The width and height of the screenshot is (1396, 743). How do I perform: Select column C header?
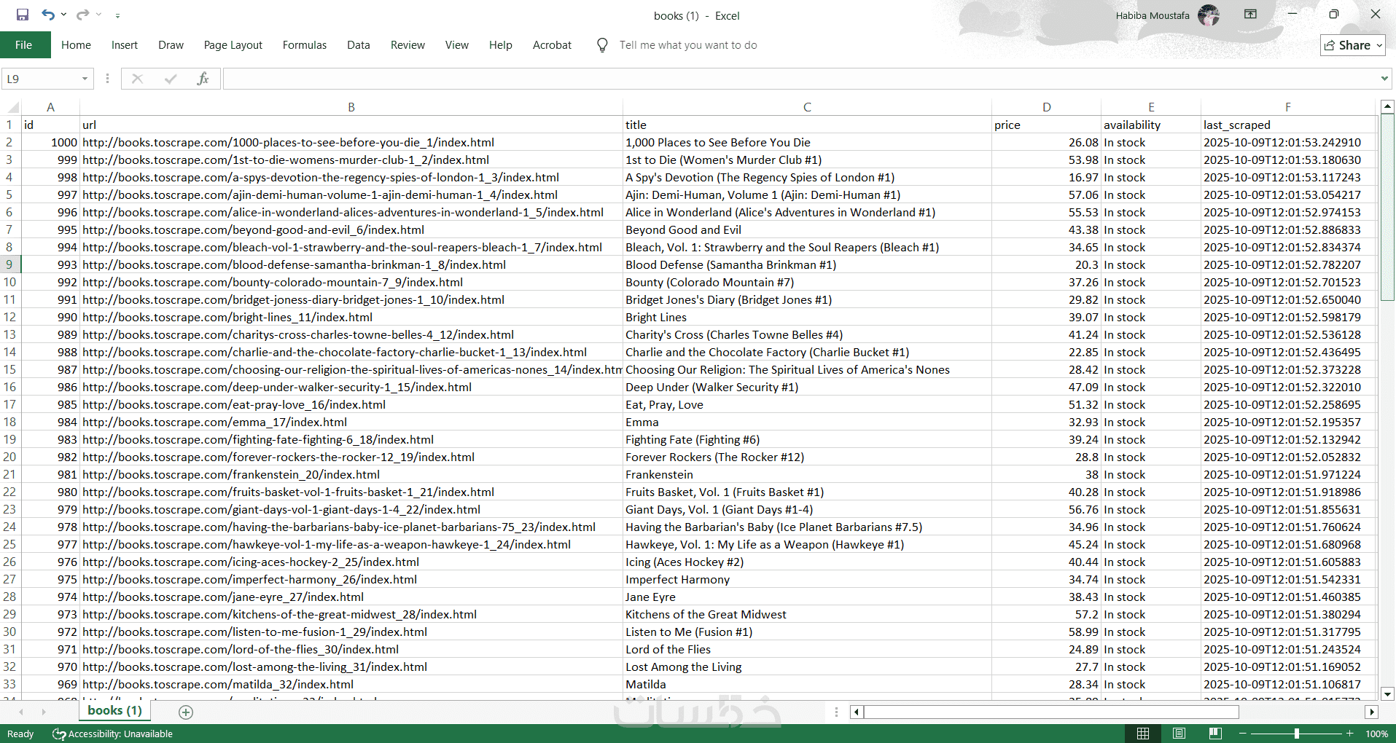[807, 107]
